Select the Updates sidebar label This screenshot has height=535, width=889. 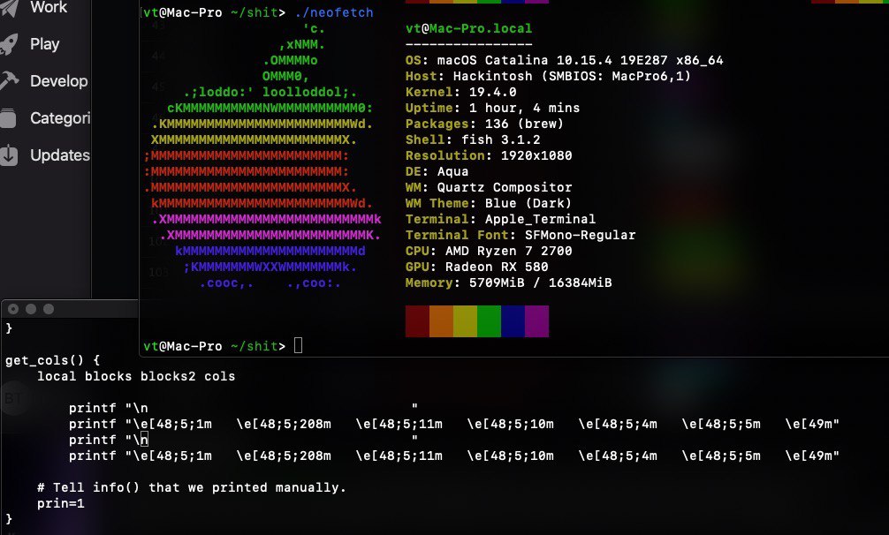[60, 155]
